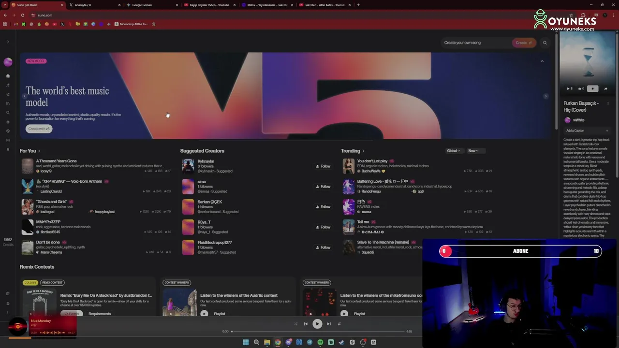Open the Global trending filter dropdown

pyautogui.click(x=453, y=151)
